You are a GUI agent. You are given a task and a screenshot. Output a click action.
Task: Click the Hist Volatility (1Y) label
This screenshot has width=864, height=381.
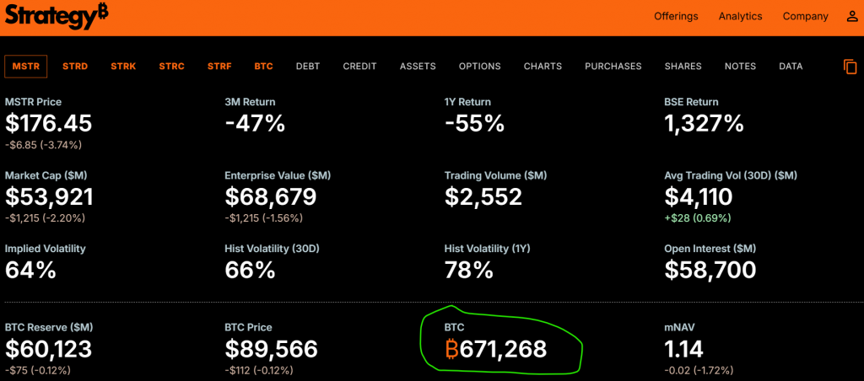point(487,249)
